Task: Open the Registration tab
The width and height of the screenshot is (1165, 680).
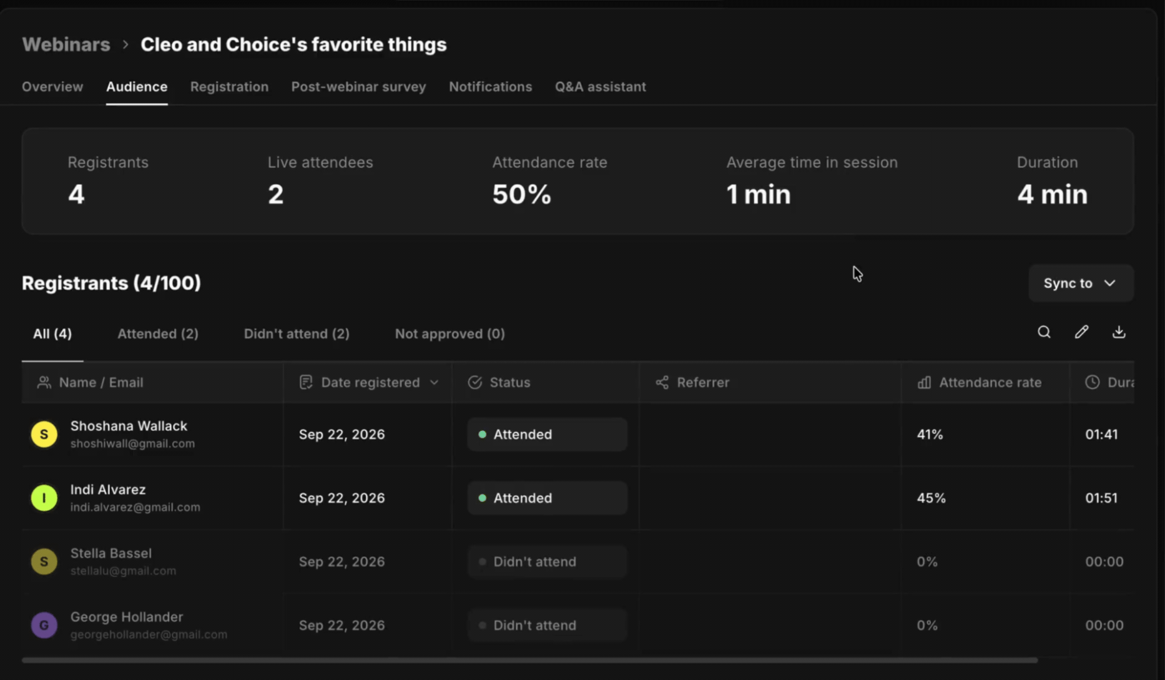Action: pos(229,87)
